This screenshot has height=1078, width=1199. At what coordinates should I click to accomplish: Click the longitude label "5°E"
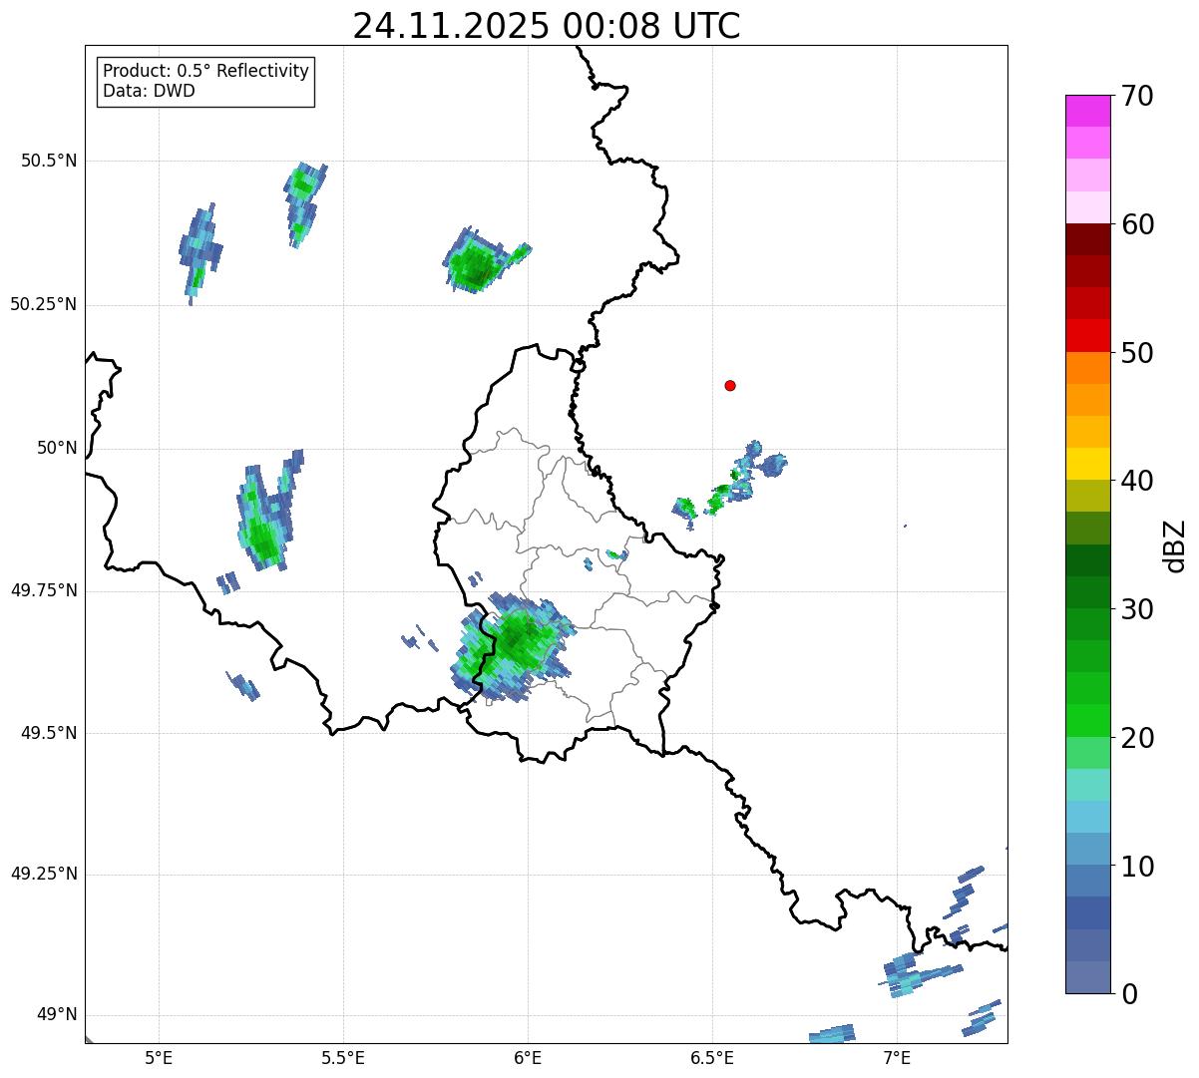click(x=159, y=1058)
